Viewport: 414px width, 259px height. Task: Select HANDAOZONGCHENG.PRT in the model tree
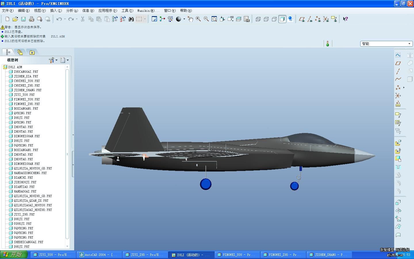coord(30,173)
